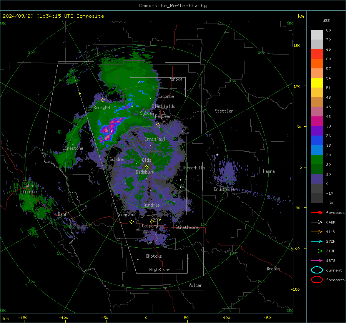Viewport: 346px width, 323px height.
Task: Click the ThreeHills label
Action: tap(193, 168)
